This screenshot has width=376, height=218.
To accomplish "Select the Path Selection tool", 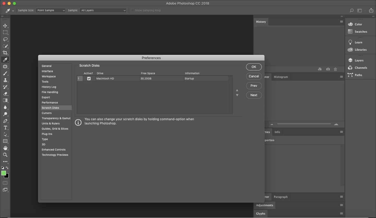I will 5,134.
